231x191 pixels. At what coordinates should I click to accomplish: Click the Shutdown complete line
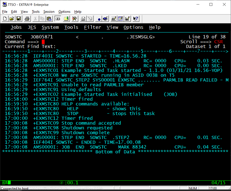coord(57,133)
